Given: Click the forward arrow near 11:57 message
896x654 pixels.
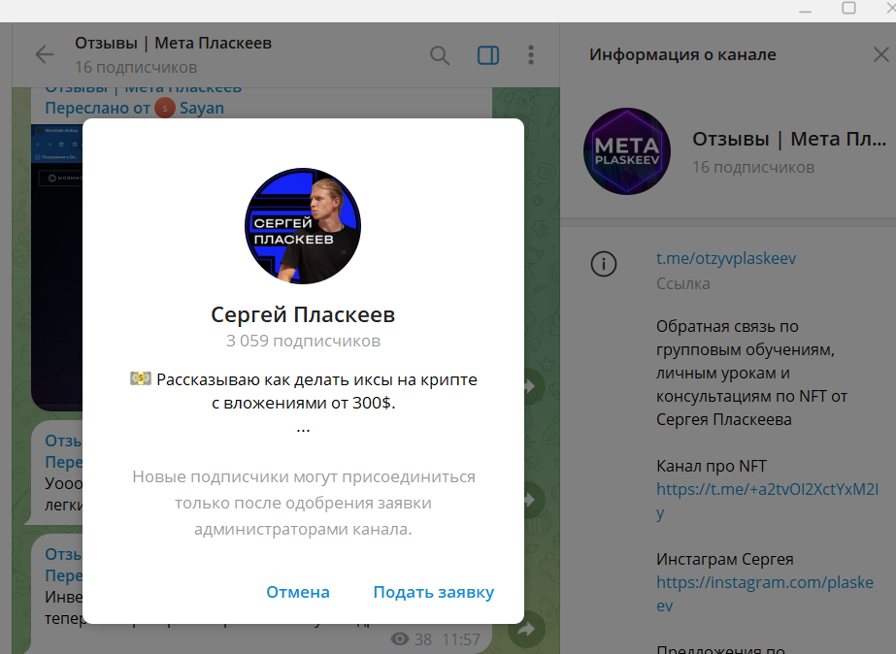Looking at the screenshot, I should click(x=526, y=630).
